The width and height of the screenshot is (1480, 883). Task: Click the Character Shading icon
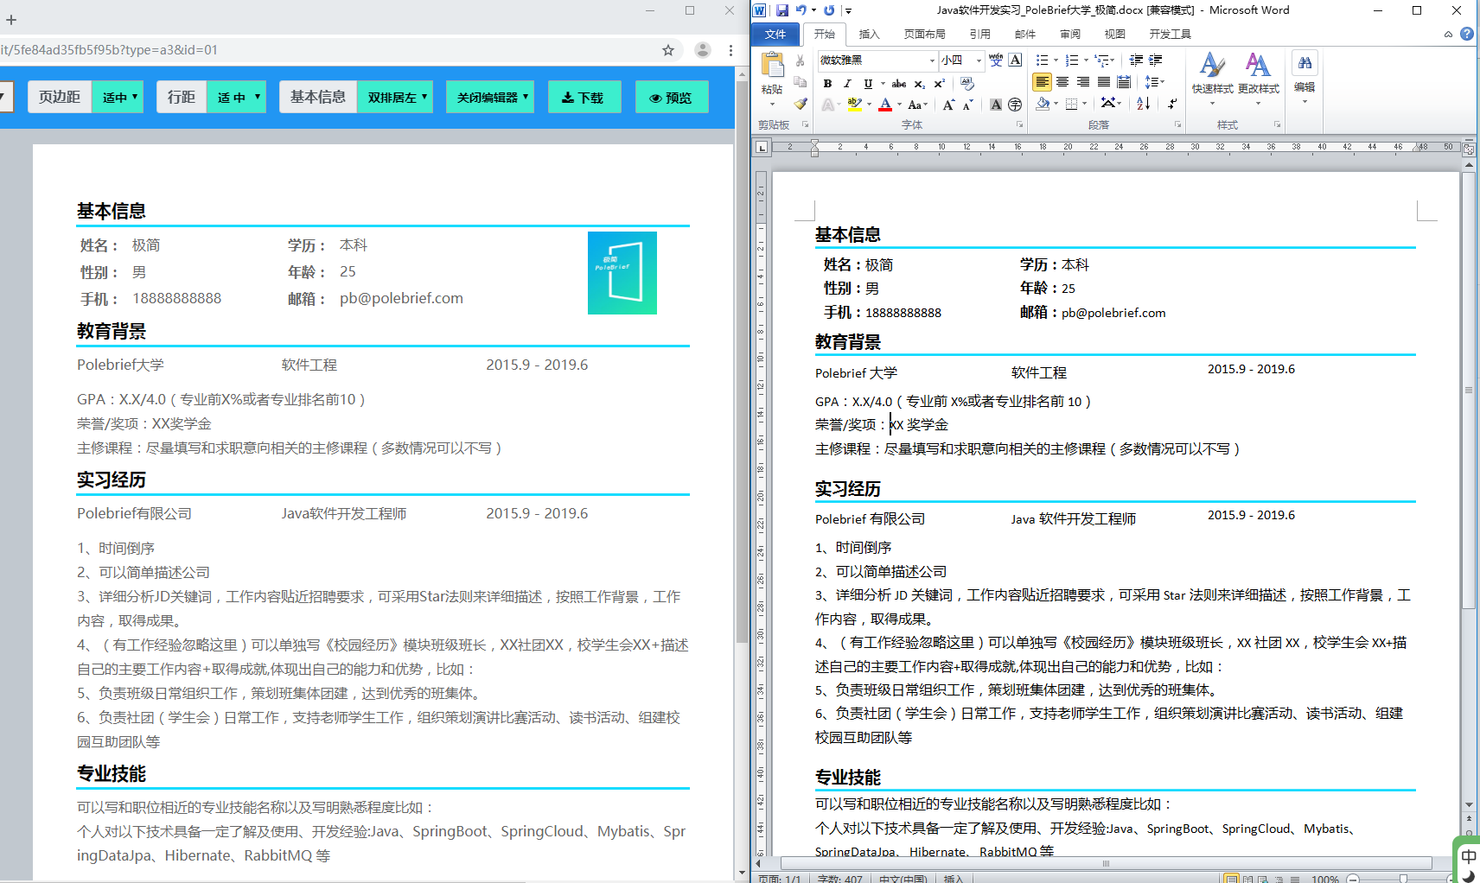click(x=996, y=105)
